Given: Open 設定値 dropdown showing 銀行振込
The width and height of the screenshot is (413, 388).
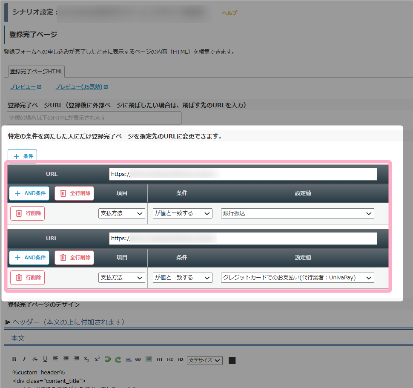Looking at the screenshot, I should click(x=297, y=213).
